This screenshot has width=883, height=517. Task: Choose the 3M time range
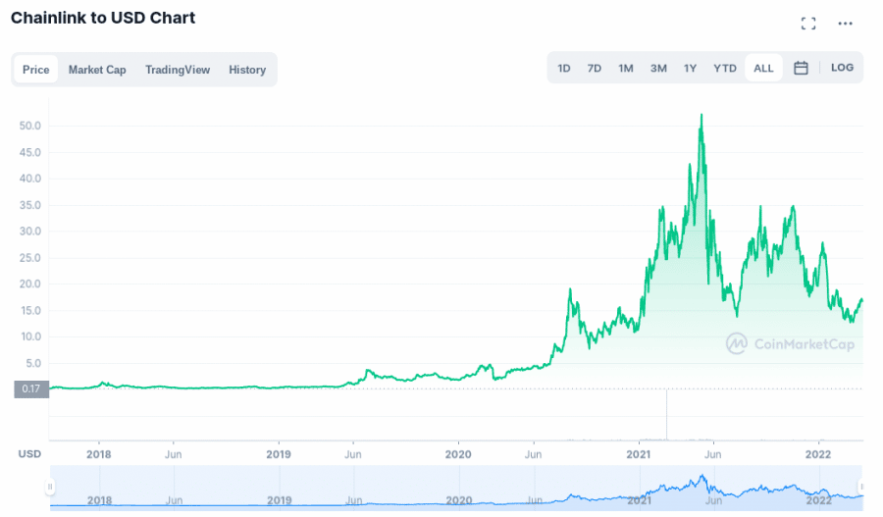pyautogui.click(x=658, y=68)
